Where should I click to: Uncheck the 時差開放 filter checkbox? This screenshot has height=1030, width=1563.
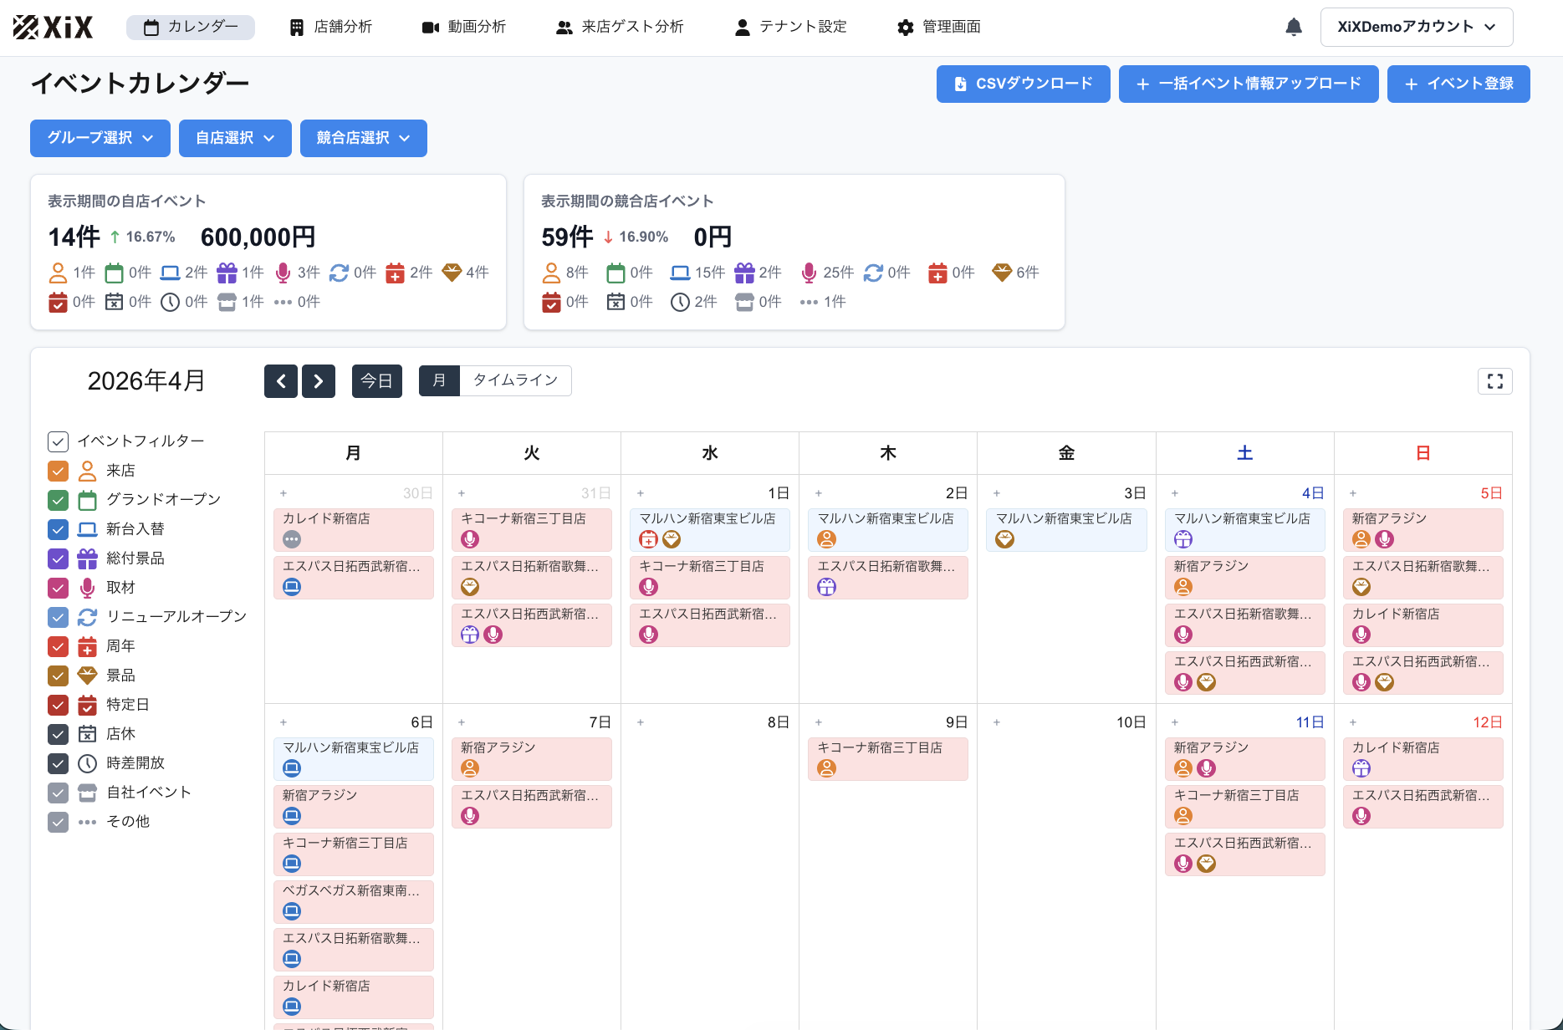click(x=58, y=763)
